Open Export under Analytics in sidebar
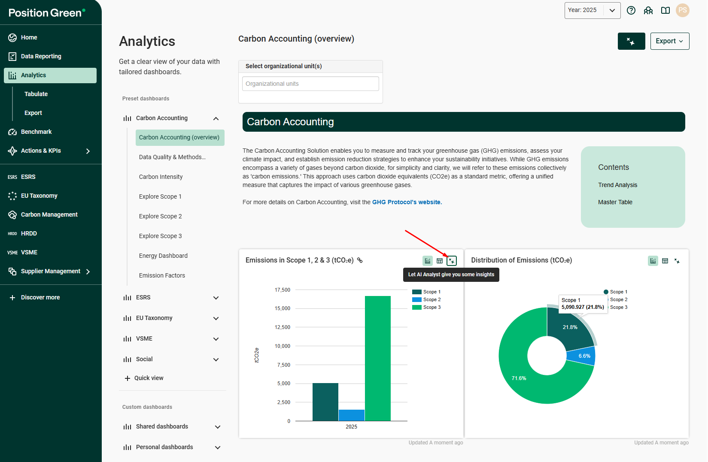Screen dimensions: 708x462 click(33, 113)
